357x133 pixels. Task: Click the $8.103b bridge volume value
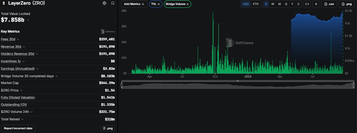(108, 76)
